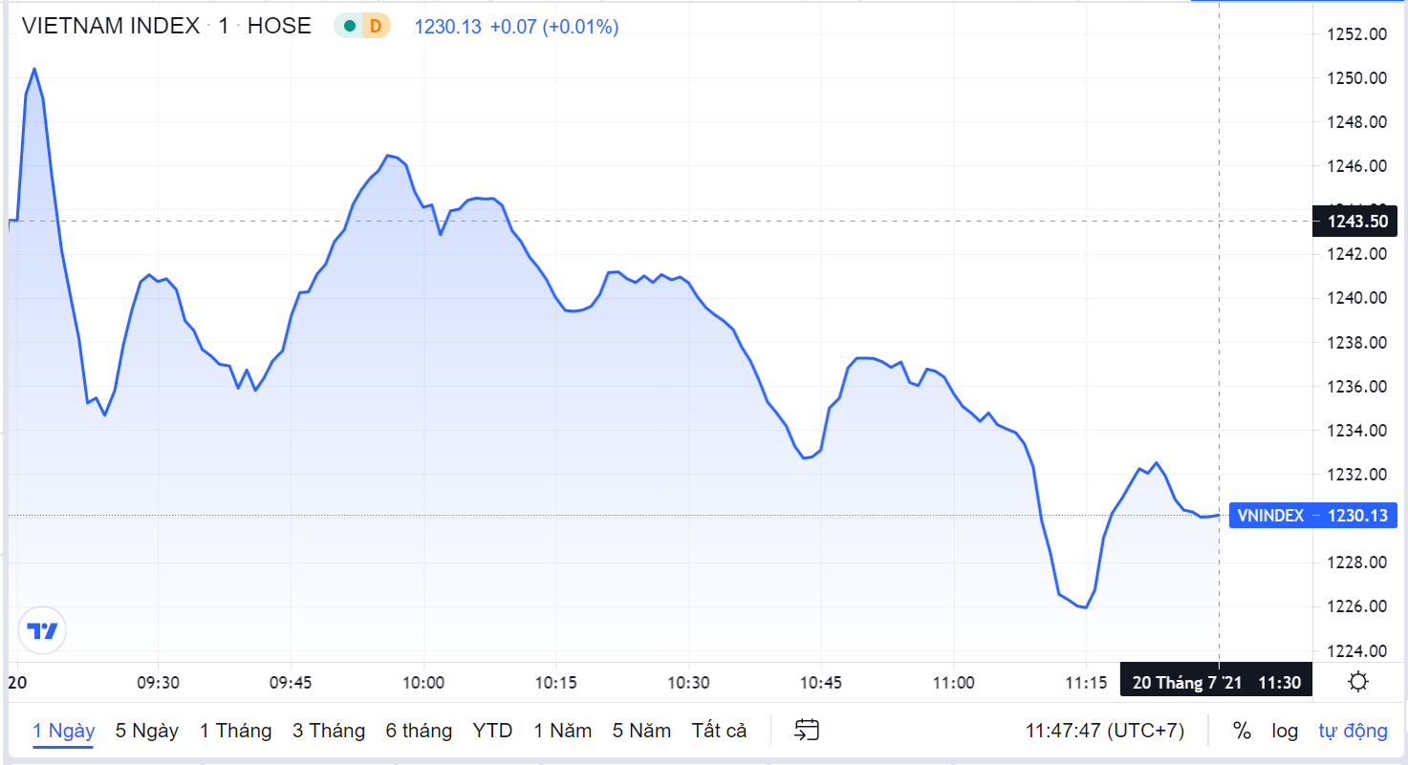
Task: Click the VNINDEX 1230.13 price label
Action: (1312, 516)
